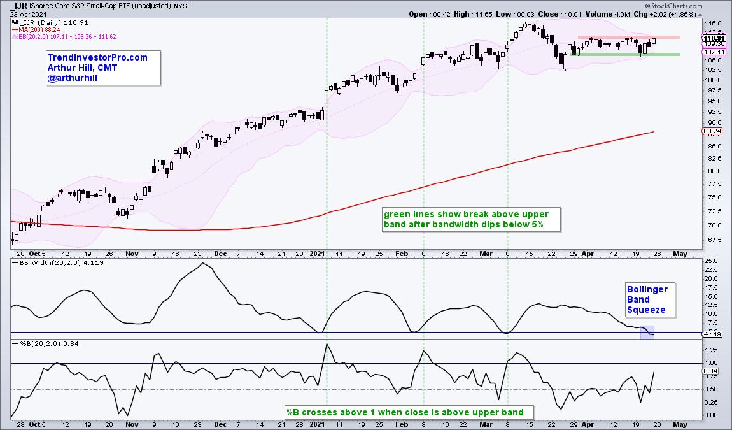The image size is (732, 430).
Task: Click the 2021 marker on the date axis
Action: tap(318, 254)
